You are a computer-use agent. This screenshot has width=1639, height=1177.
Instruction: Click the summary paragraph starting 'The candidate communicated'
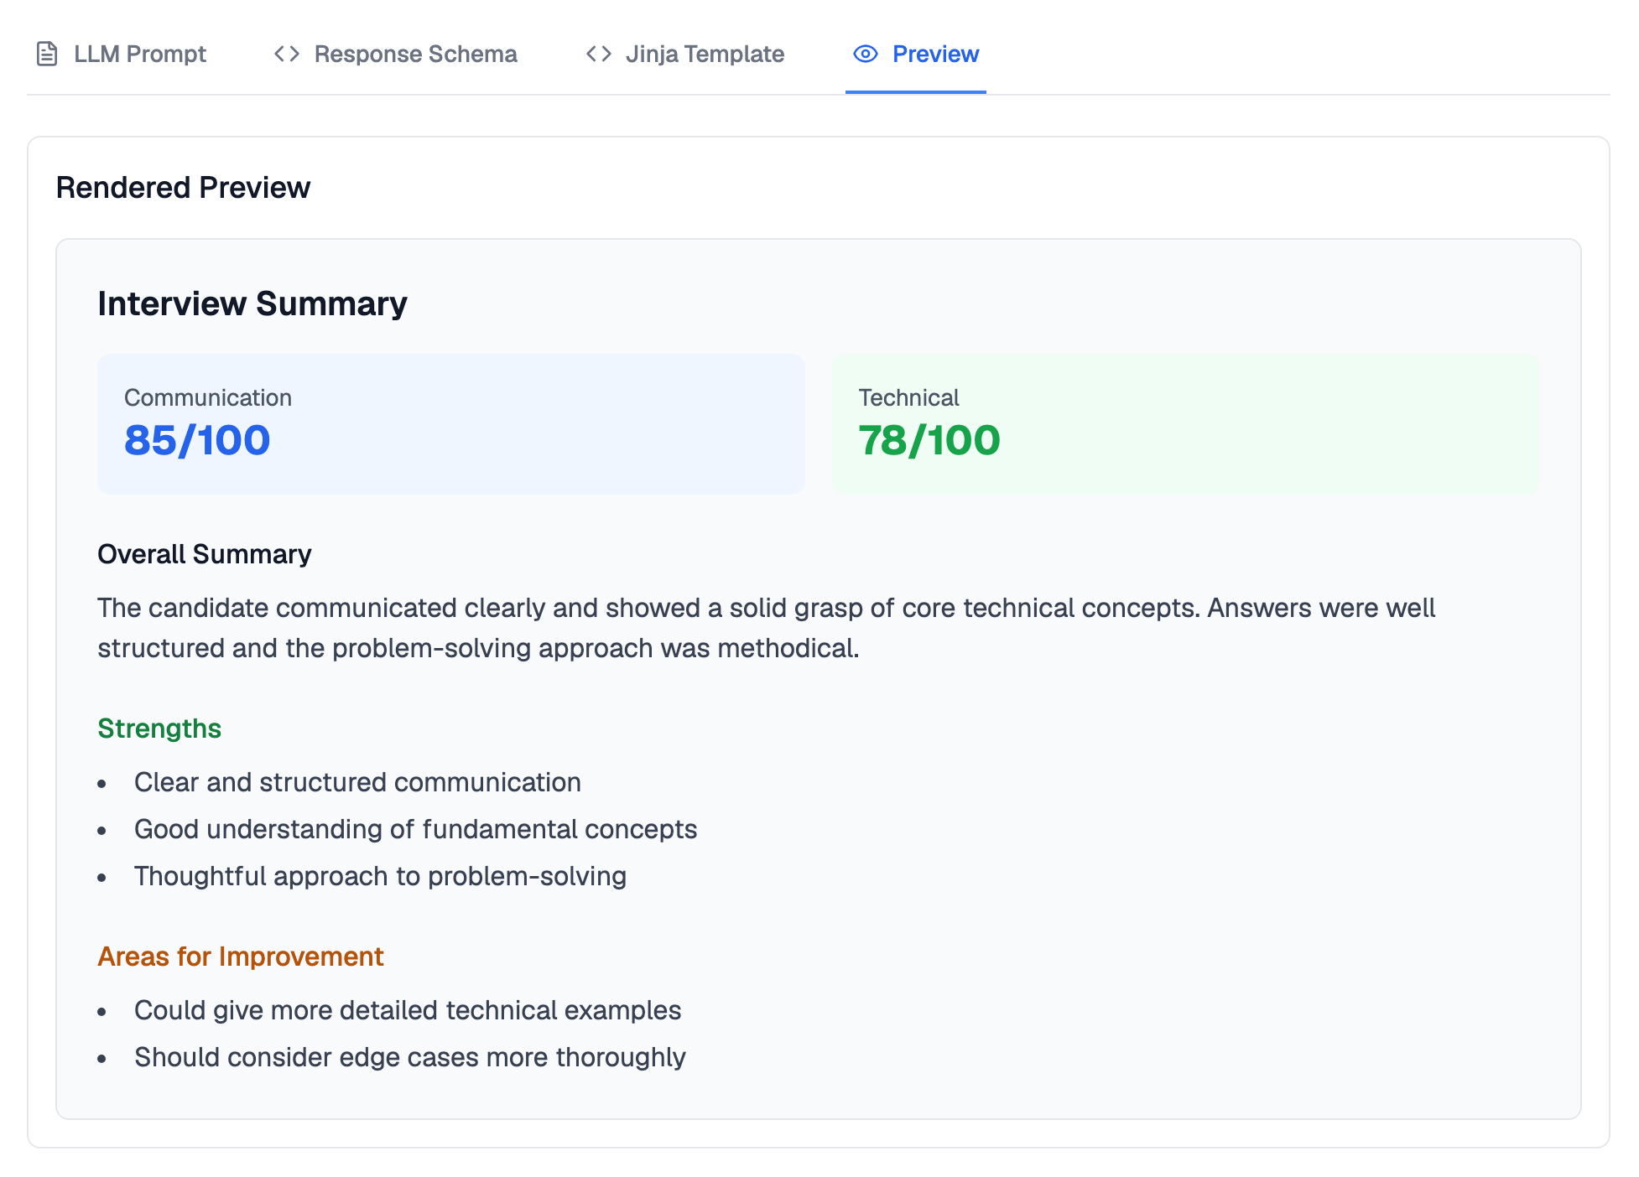(767, 628)
